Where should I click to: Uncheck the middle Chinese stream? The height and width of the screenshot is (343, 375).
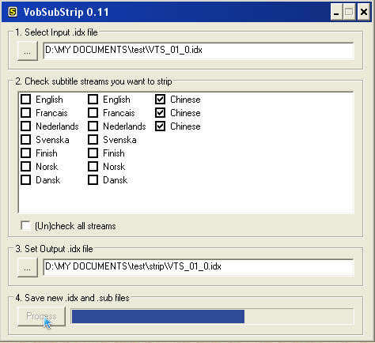160,113
